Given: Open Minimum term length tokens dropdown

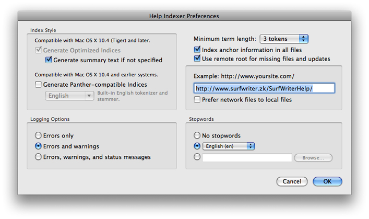Looking at the screenshot, I should pyautogui.click(x=284, y=39).
